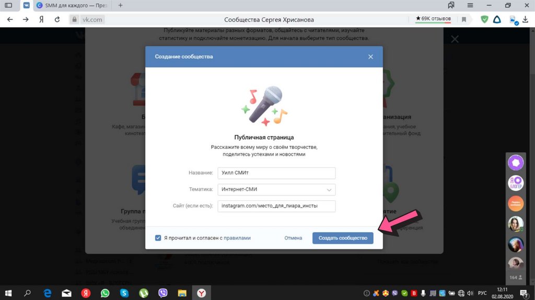The width and height of the screenshot is (535, 300).
Task: Open the browser downloads icon
Action: click(525, 19)
